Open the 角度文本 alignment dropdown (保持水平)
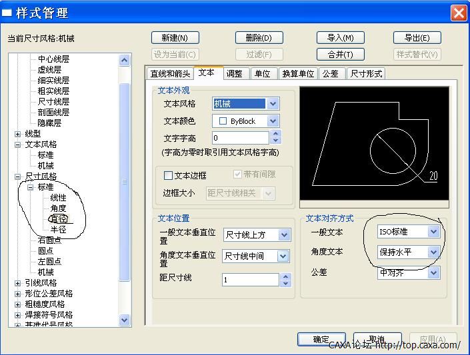The width and height of the screenshot is (470, 355). pos(409,252)
